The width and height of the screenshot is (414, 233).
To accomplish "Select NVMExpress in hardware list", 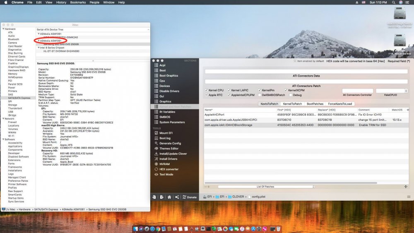I will point(15,77).
